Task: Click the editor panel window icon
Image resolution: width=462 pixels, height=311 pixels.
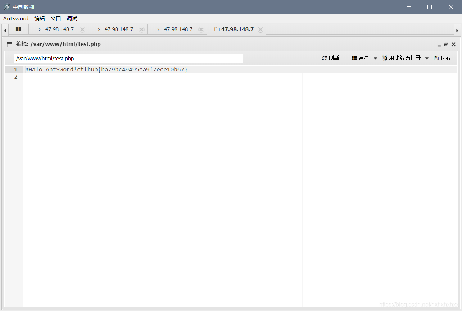Action: coord(10,45)
